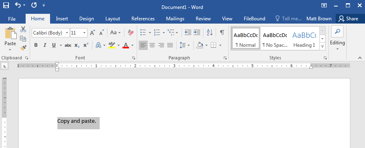Click the Redo/Repeat arrow icon

pos(34,5)
